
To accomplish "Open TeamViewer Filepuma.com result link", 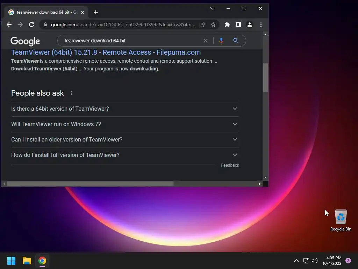I will point(106,52).
